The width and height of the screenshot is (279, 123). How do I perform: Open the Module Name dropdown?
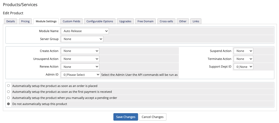coord(85,31)
